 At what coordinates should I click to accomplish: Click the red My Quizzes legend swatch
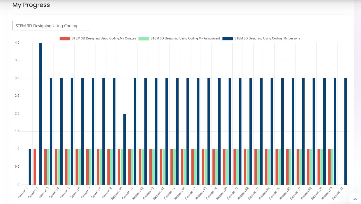coord(65,38)
